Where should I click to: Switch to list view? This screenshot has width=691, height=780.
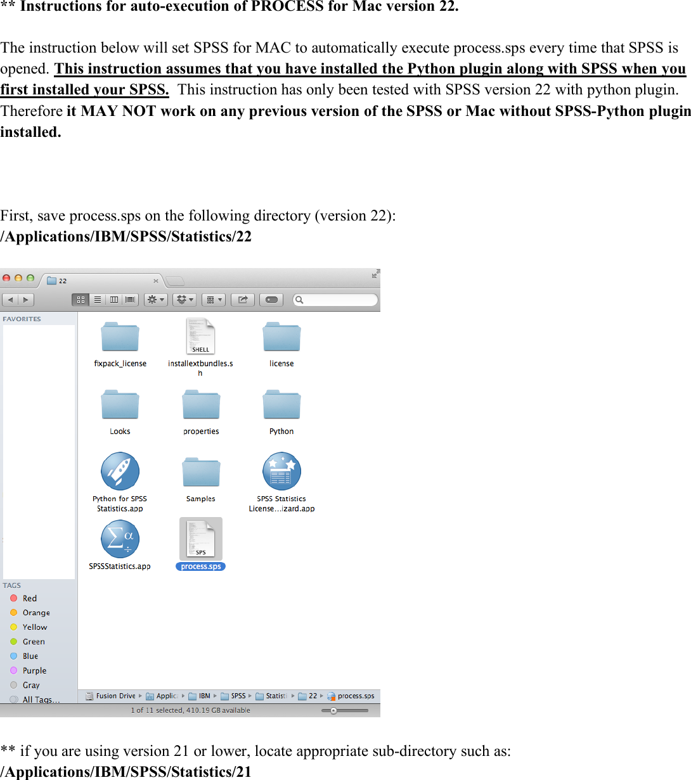98,300
